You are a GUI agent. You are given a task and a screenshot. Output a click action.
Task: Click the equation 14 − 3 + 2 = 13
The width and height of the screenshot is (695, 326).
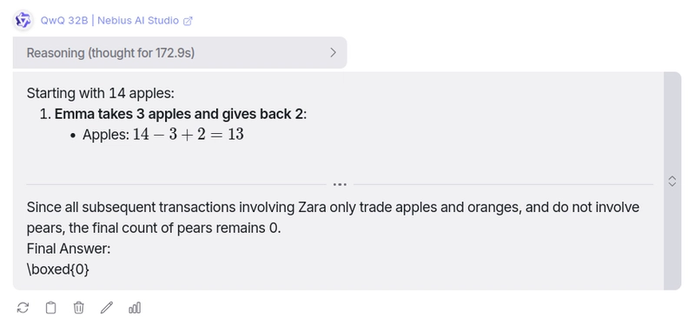coord(189,135)
